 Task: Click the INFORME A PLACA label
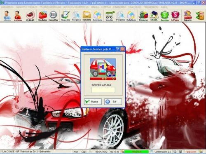pos(101,85)
